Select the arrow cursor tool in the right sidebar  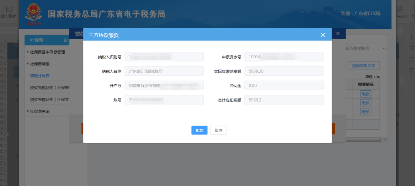coord(411,37)
